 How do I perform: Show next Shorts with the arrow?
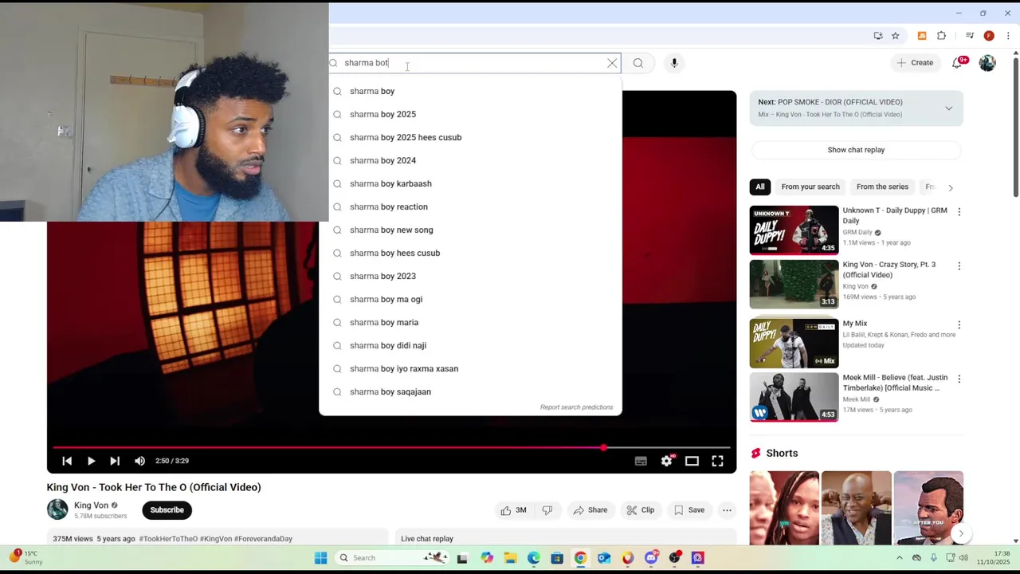(961, 533)
